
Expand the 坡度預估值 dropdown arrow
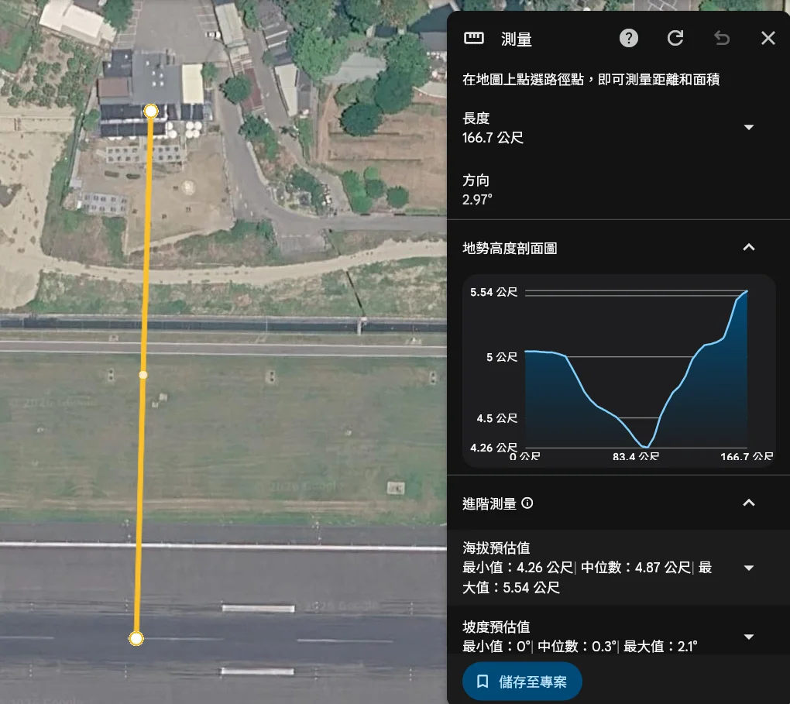point(749,637)
